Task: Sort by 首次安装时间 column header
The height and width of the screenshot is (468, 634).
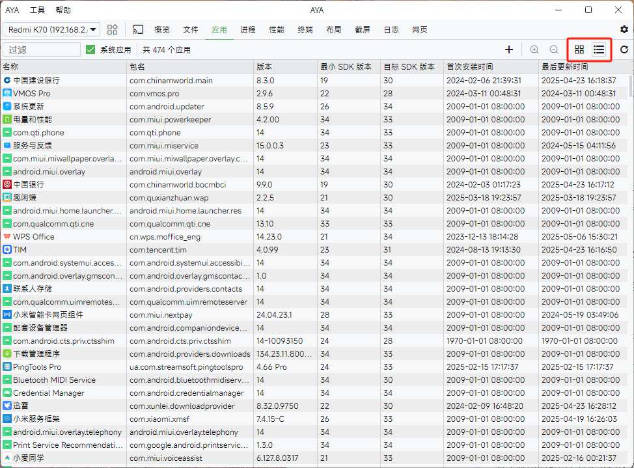Action: [x=491, y=67]
